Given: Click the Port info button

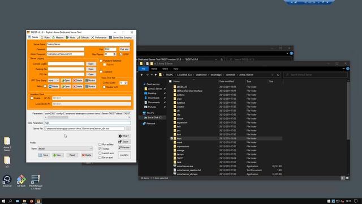Looking at the screenshot, I should (x=124, y=49).
